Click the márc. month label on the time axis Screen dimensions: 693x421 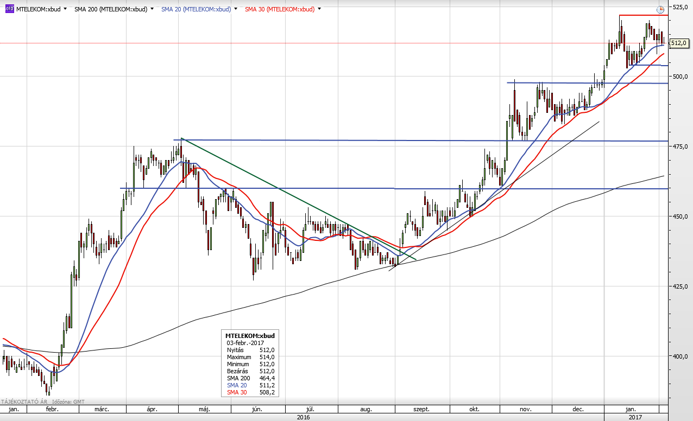[102, 409]
